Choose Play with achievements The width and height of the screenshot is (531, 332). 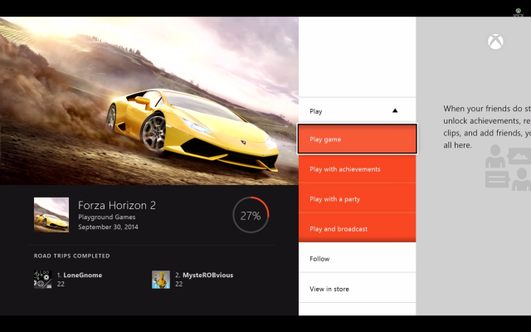pyautogui.click(x=358, y=168)
